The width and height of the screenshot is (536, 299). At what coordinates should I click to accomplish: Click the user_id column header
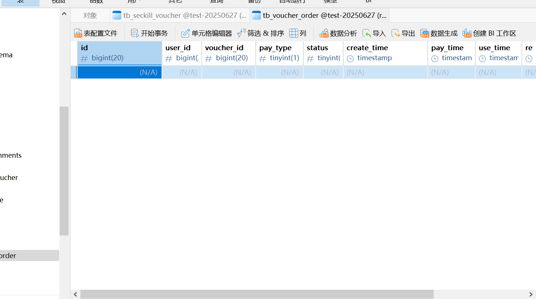182,53
